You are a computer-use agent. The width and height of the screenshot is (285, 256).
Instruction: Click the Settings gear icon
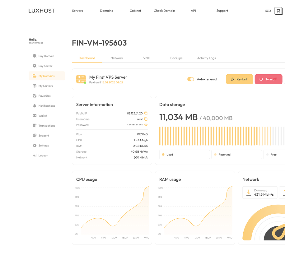(35, 146)
